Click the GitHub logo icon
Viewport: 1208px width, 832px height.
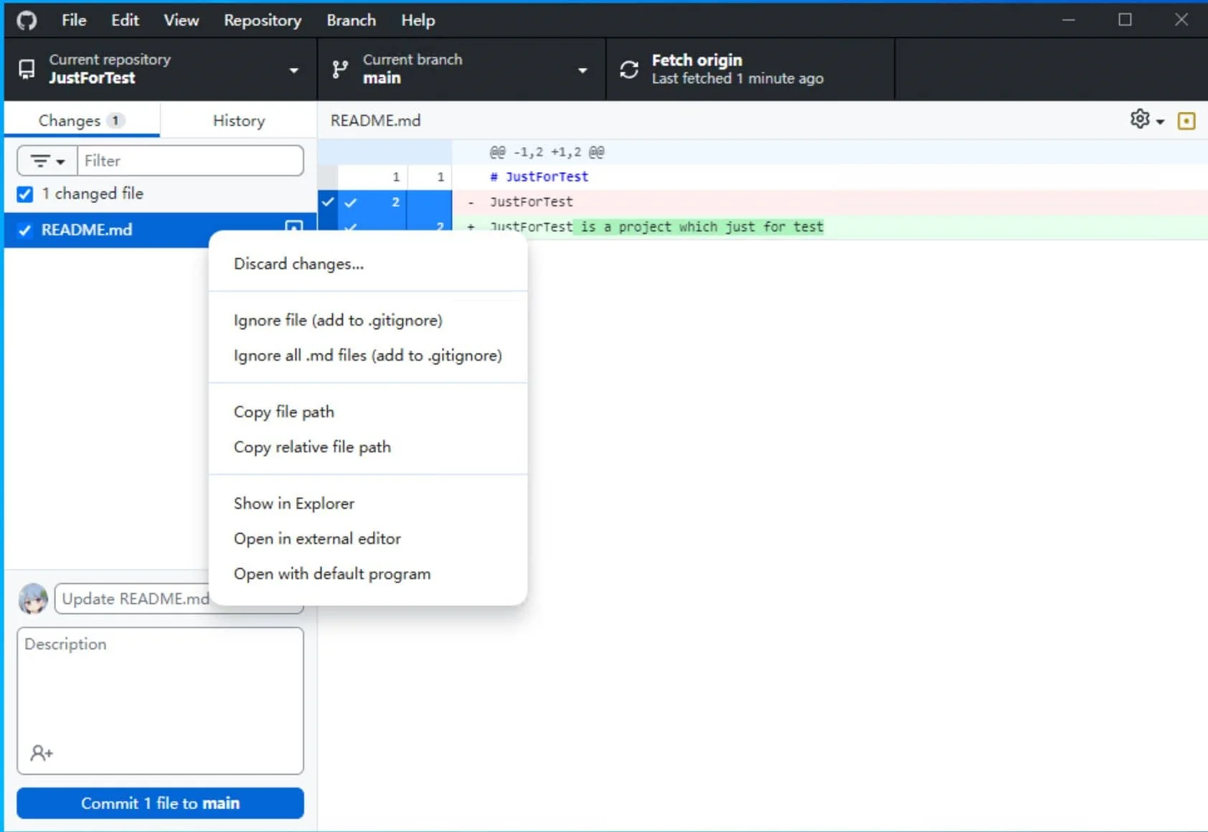27,20
